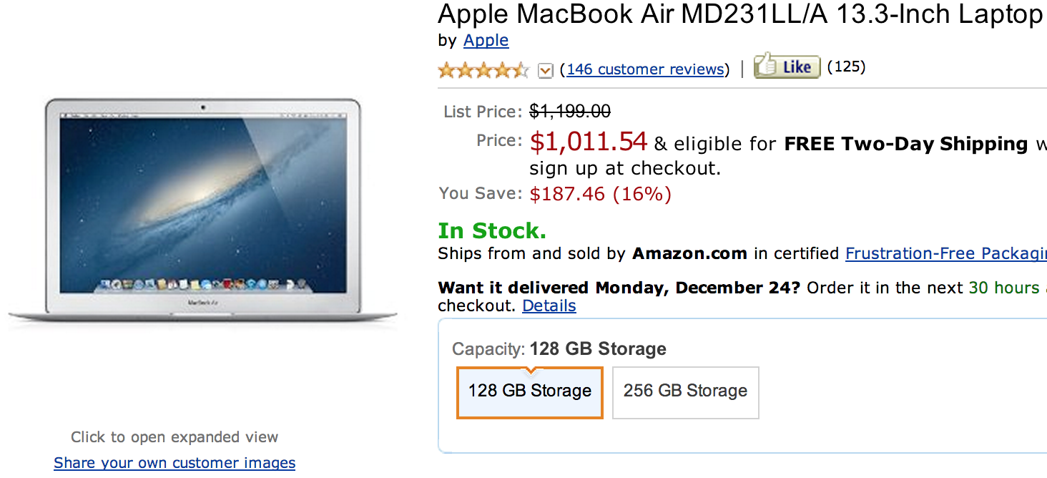Click the FREE Two-Day Shipping text

(906, 144)
